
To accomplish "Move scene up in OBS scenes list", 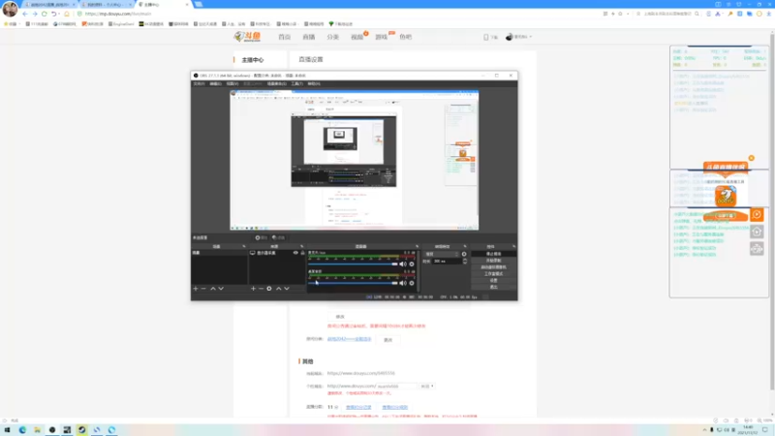I will coord(213,288).
